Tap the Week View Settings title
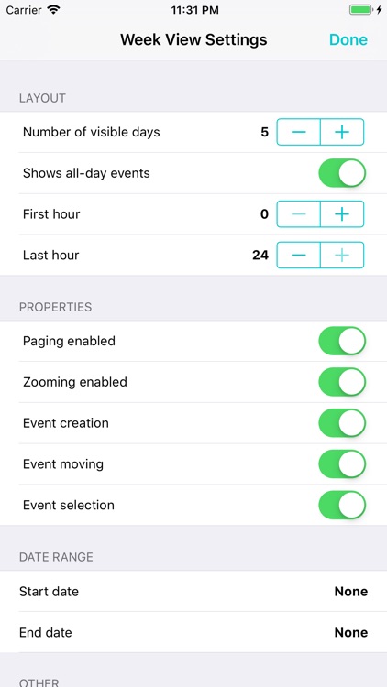The width and height of the screenshot is (387, 687). tap(193, 39)
